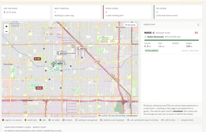Screen dimensions: 206x132
Task: Click the '<1 min' ETA value
Action: (x=161, y=46)
